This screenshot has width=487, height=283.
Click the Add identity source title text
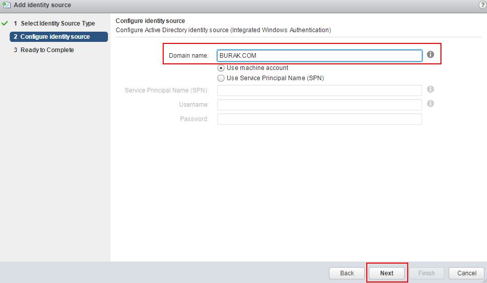coord(42,5)
